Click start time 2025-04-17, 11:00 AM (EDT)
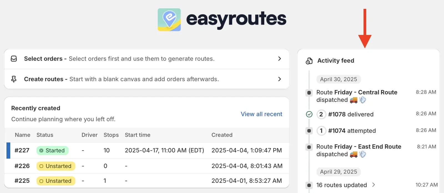Viewport: 444px width, 193px height. (164, 150)
